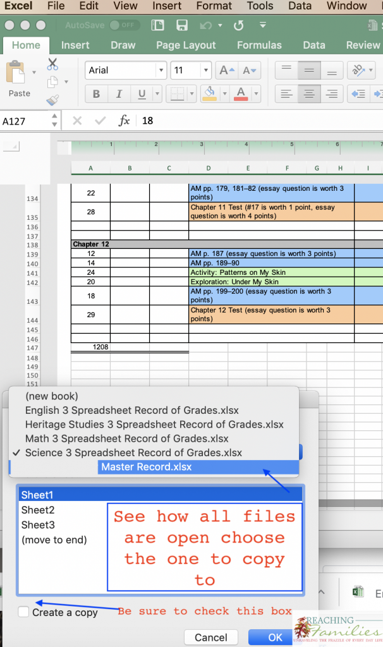This screenshot has width=383, height=647.
Task: Confirm formula entry with the checkmark
Action: point(100,121)
